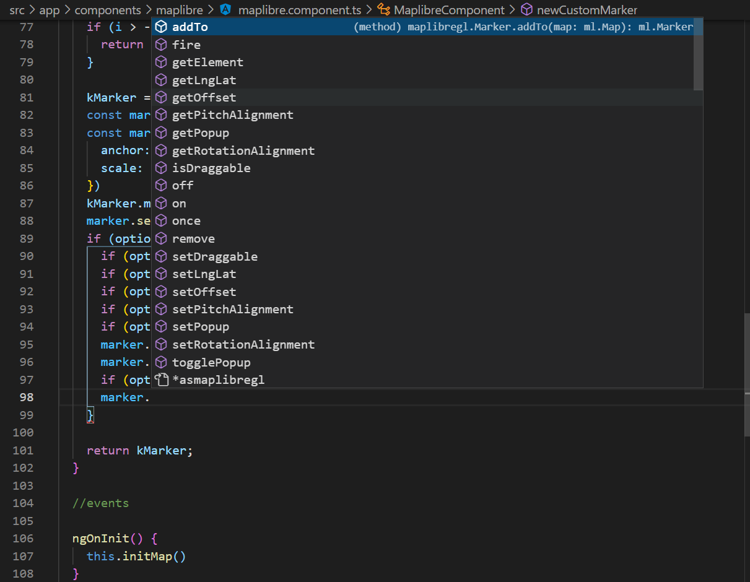Image resolution: width=750 pixels, height=582 pixels.
Task: Select getPitchAlignment suggestion
Action: pyautogui.click(x=427, y=115)
